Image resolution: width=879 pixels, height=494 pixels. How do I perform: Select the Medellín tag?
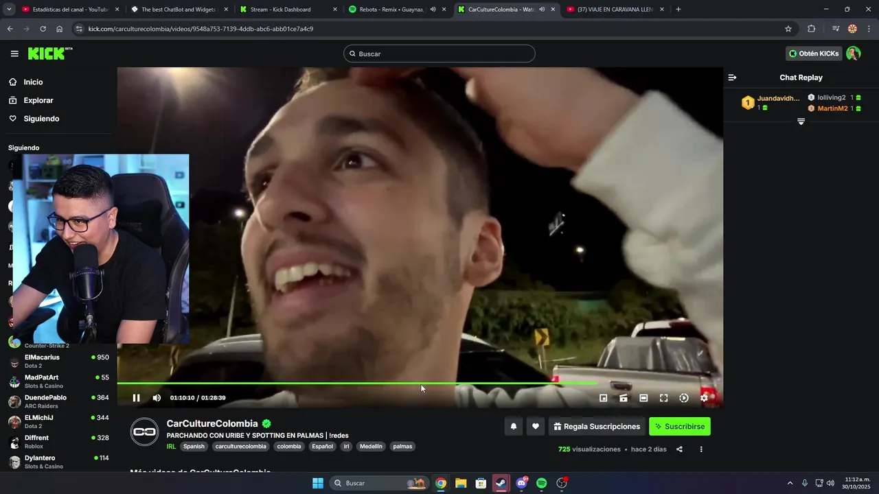tap(371, 446)
